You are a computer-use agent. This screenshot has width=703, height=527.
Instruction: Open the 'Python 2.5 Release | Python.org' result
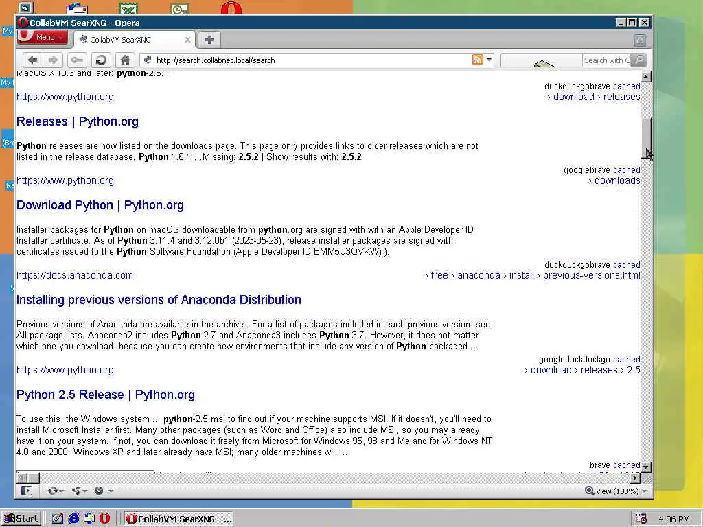coord(106,395)
